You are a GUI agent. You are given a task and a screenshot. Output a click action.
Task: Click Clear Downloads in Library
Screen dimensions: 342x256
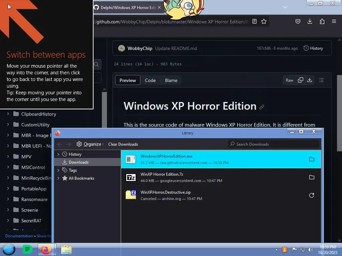123,144
